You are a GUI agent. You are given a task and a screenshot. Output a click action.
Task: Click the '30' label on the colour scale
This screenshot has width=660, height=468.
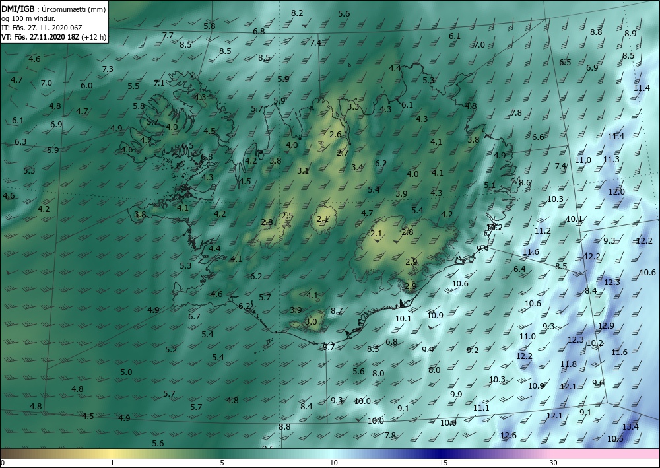click(554, 463)
